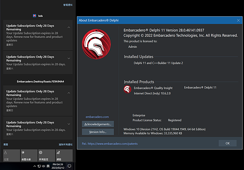The image size is (244, 170).
Task: Click the large Delphi helmet logo
Action: (96, 44)
